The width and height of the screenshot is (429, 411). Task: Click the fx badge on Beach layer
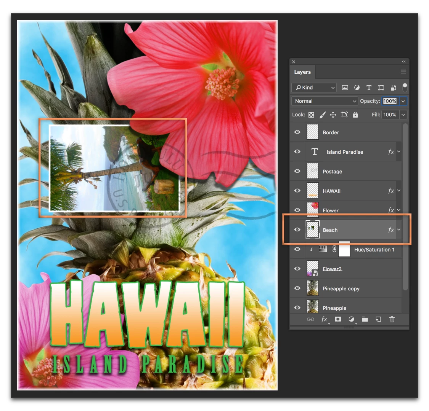391,230
